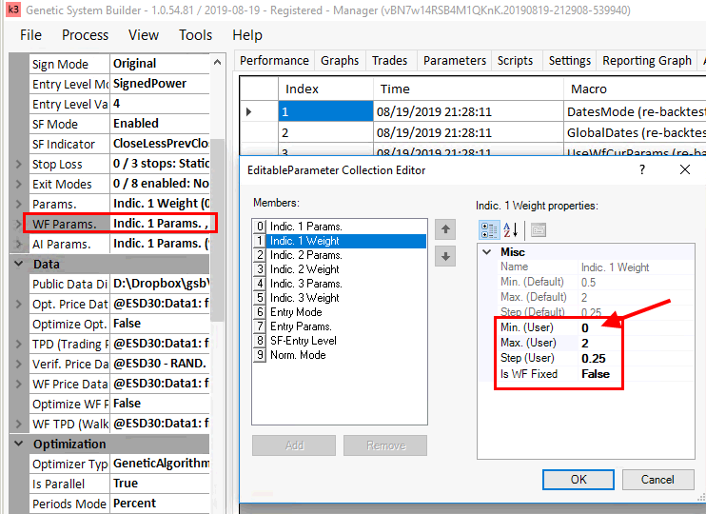The width and height of the screenshot is (706, 514).
Task: Switch property grid to Categorized view
Action: [x=489, y=229]
